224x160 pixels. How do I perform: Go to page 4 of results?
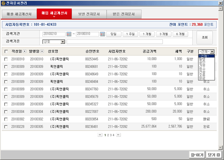point(114,135)
